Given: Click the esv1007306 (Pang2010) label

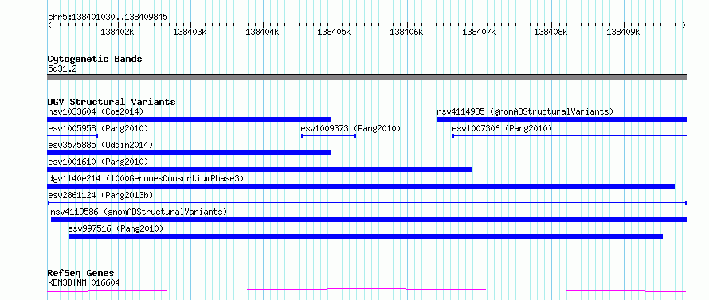Looking at the screenshot, I should point(502,128).
